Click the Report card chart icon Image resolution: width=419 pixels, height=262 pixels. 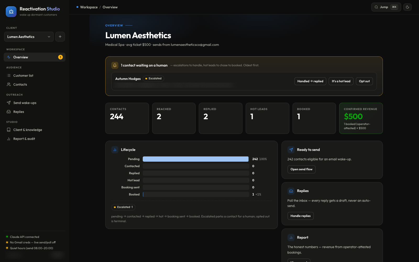291,237
